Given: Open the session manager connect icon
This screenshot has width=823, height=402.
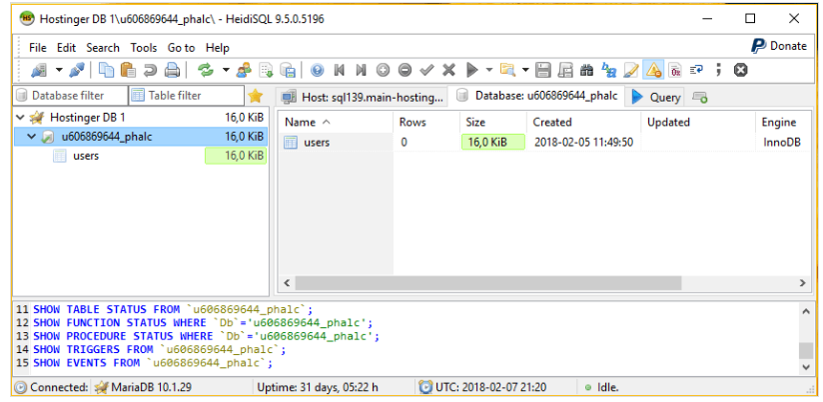Looking at the screenshot, I should pos(38,70).
